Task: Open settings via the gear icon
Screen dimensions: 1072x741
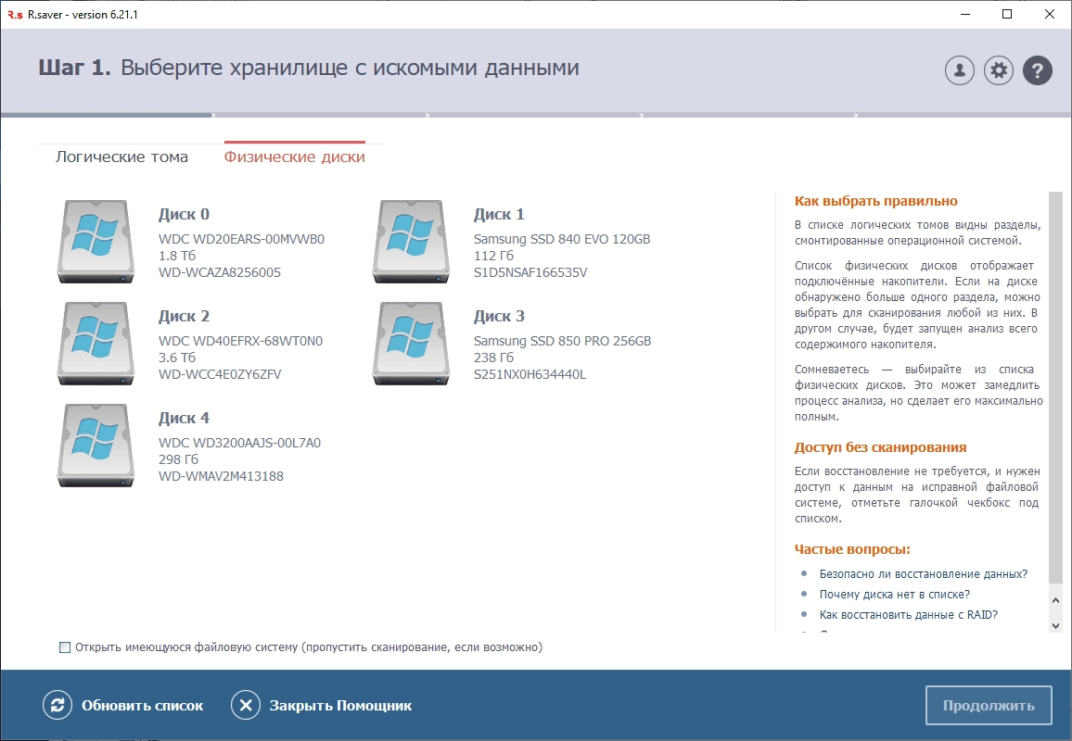Action: (x=998, y=69)
